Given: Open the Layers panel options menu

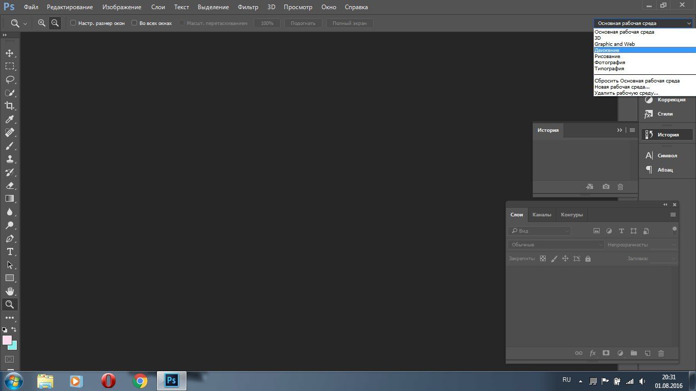Looking at the screenshot, I should click(673, 215).
